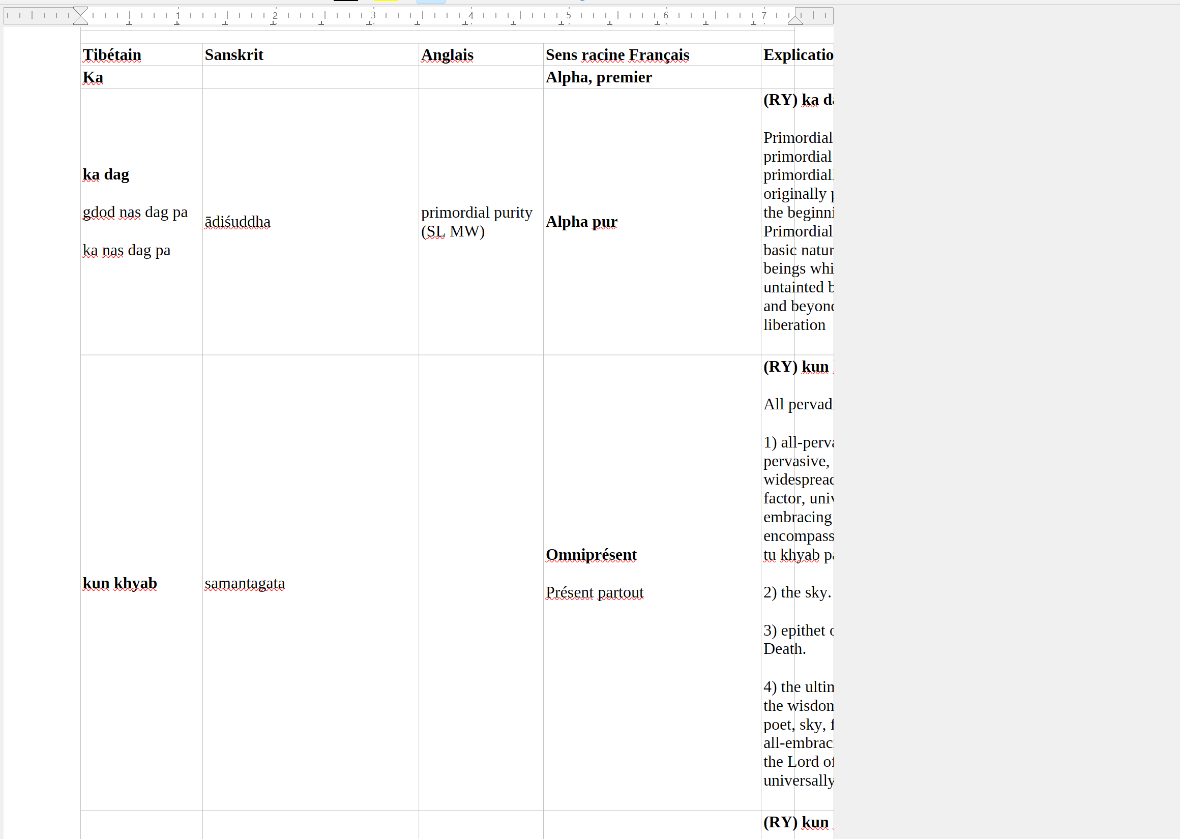Click the ruler at the 2 inch mark

pos(275,15)
